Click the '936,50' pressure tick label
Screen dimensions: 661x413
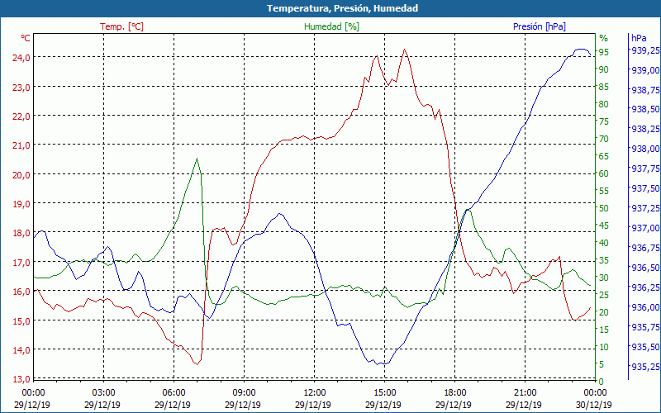[645, 268]
